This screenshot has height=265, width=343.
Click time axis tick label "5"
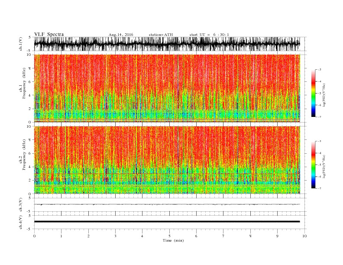[x=169, y=236]
